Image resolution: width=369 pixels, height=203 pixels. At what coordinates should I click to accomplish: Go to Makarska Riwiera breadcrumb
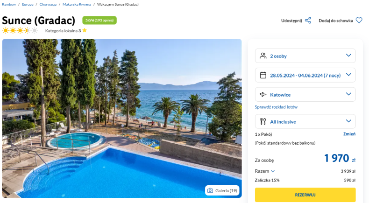[77, 4]
